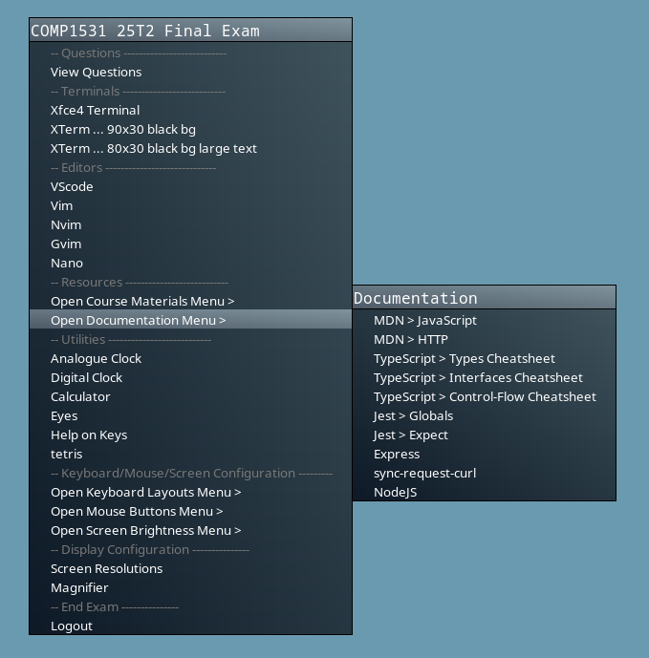Open MDN > JavaScript documentation
This screenshot has height=658, width=649.
click(424, 321)
